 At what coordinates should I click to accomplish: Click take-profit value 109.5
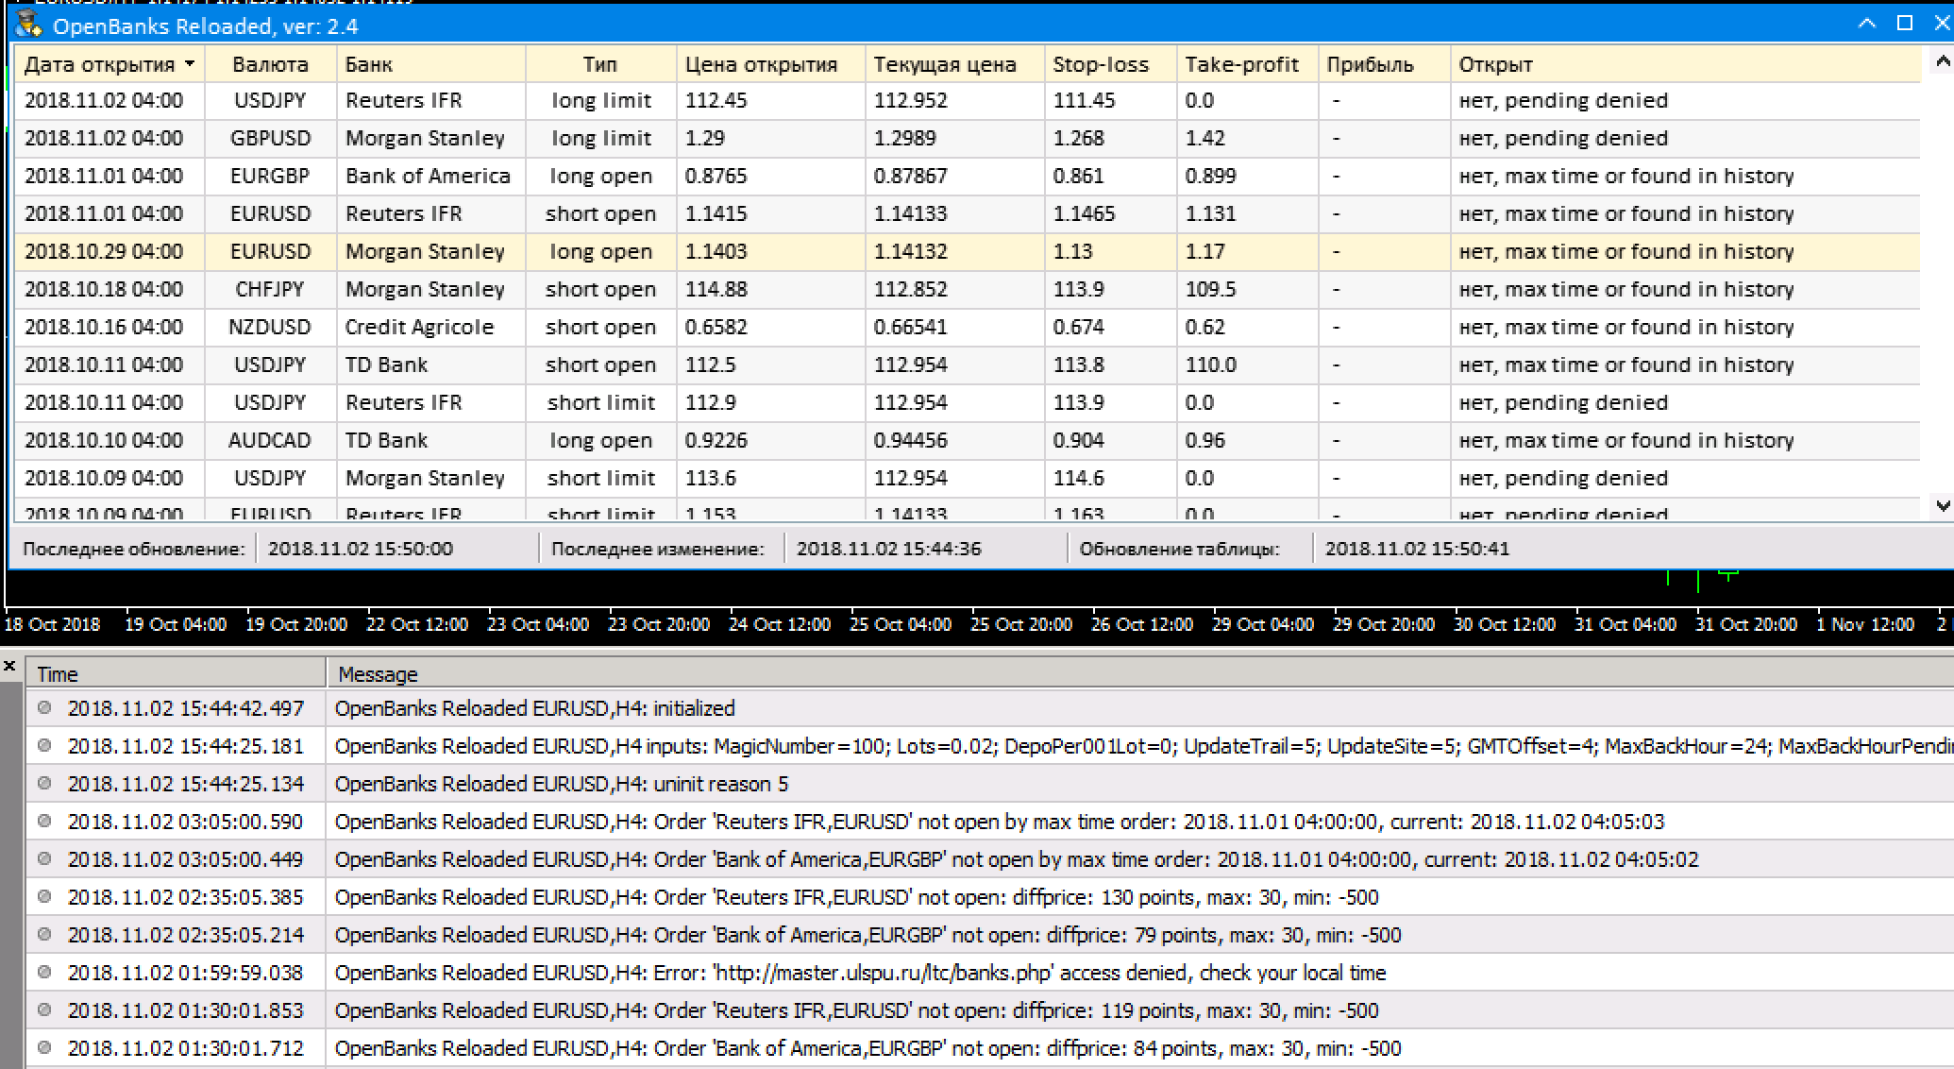(1247, 289)
